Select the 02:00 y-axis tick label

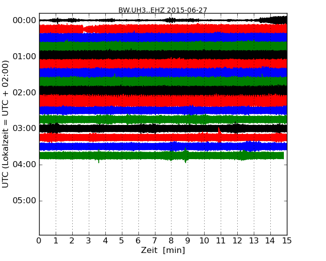coord(25,92)
